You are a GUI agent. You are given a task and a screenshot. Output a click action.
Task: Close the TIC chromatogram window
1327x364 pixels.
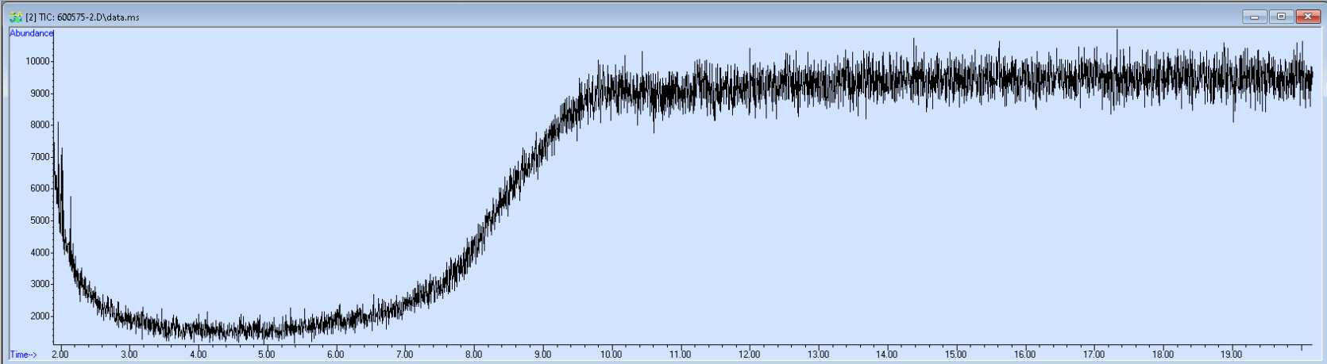pos(1307,17)
